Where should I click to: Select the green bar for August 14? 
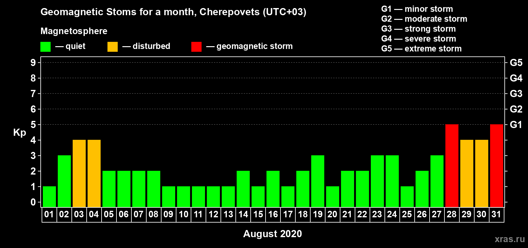pyautogui.click(x=243, y=189)
